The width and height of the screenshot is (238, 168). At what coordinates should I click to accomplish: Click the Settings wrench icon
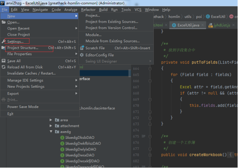(3, 41)
